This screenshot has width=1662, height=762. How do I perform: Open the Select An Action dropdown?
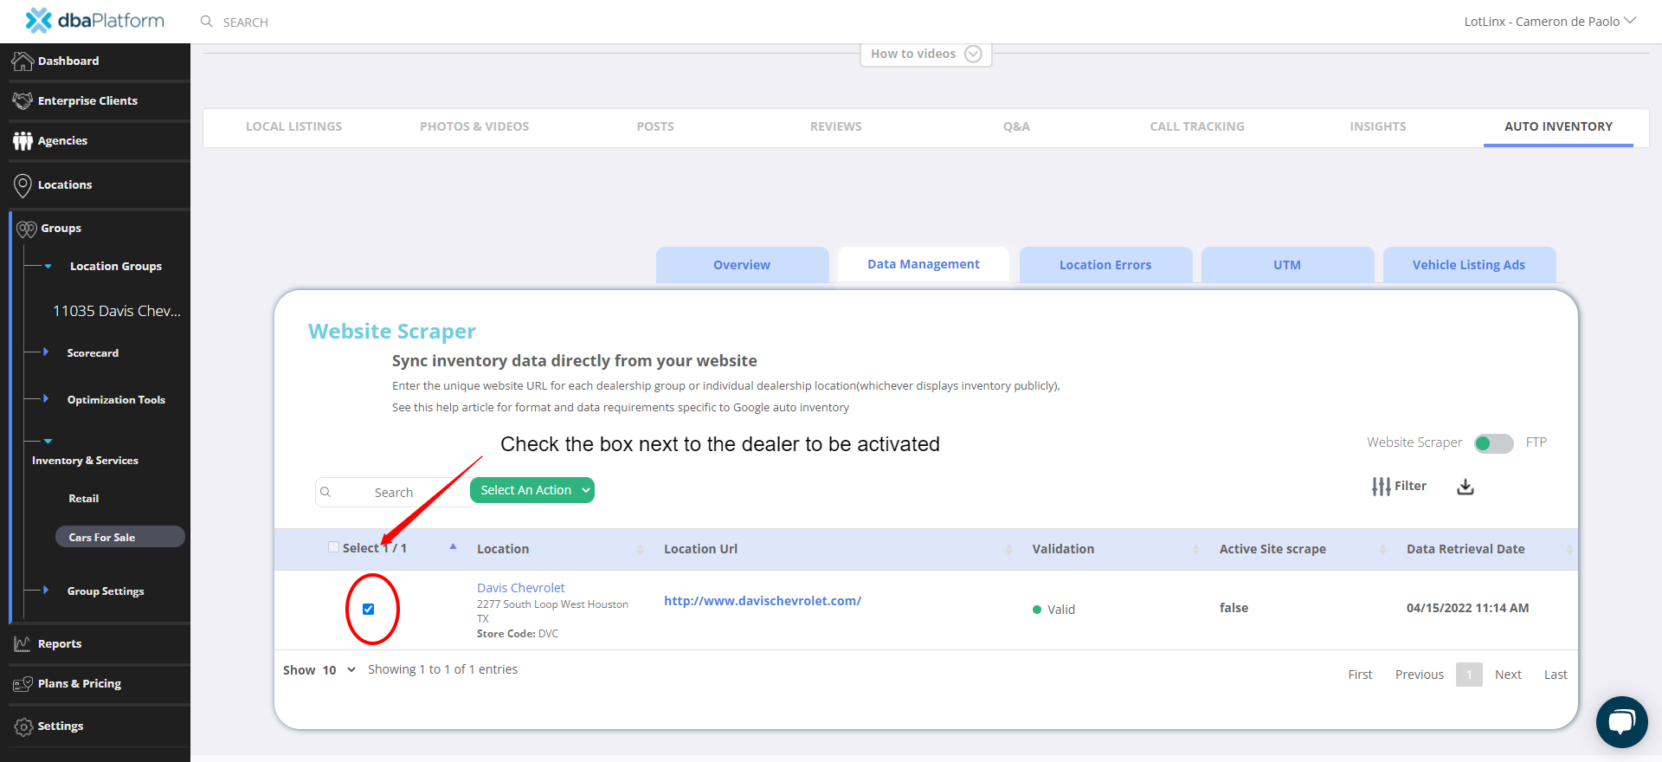tap(532, 490)
